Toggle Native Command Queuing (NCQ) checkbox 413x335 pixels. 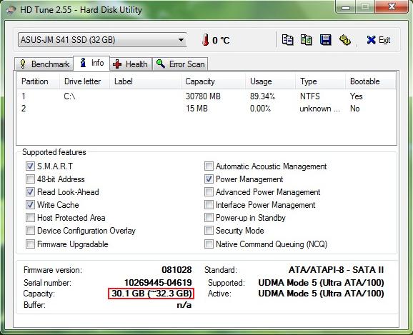(x=209, y=244)
